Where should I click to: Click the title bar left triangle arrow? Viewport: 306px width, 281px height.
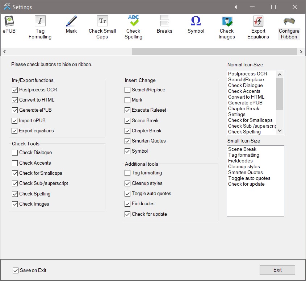pyautogui.click(x=236, y=7)
